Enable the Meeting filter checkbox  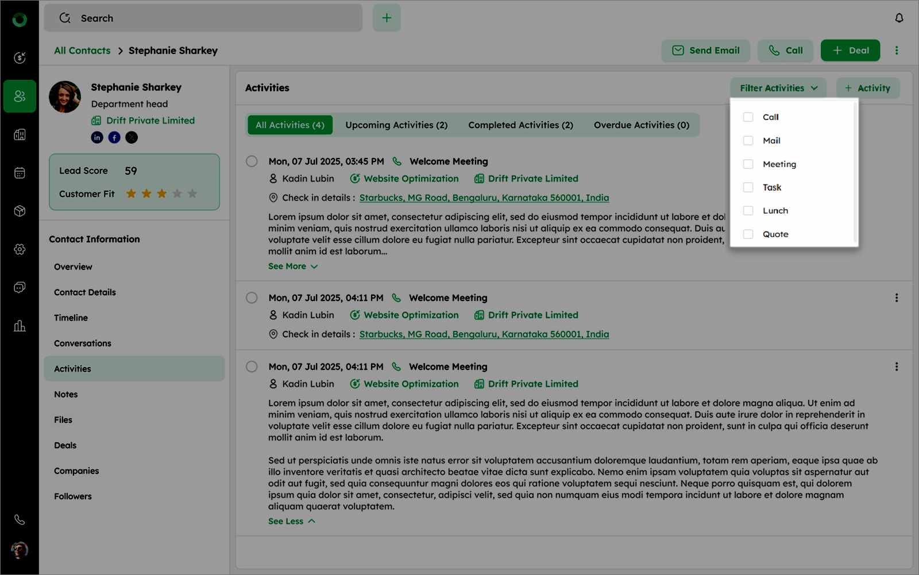tap(748, 164)
